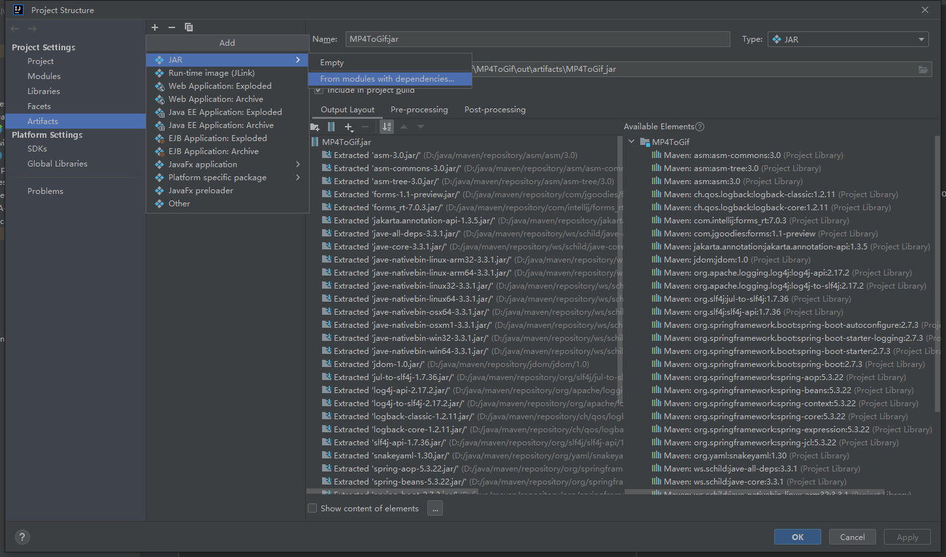This screenshot has width=946, height=557.
Task: Expand the JavaFx application submenu arrow
Action: (298, 164)
